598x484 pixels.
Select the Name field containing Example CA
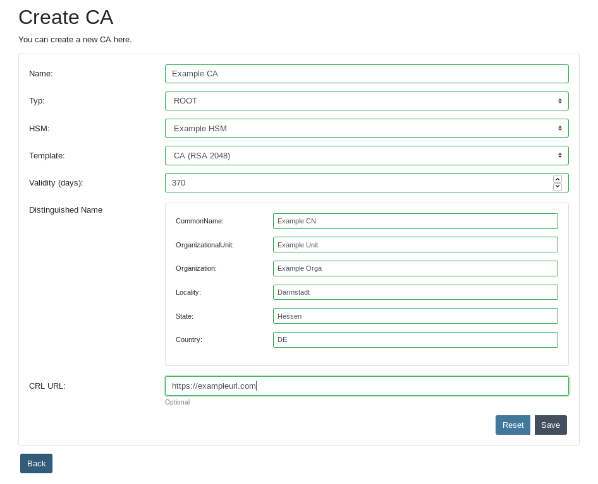pos(367,74)
